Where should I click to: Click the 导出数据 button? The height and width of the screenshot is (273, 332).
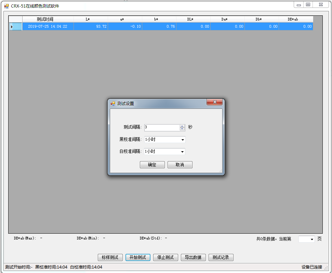[x=193, y=258]
